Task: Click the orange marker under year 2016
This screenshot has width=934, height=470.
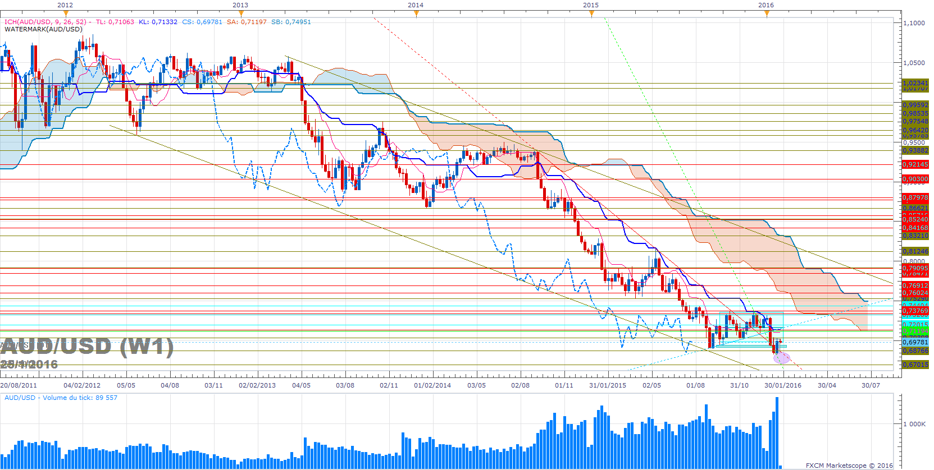Action: [x=767, y=14]
